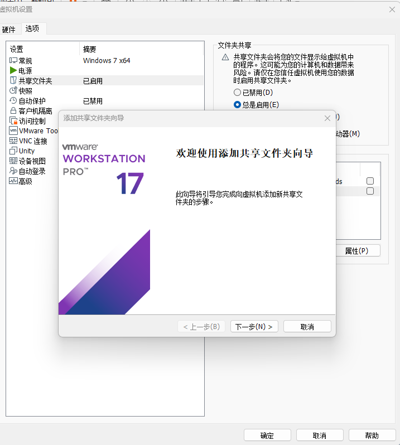Click the green Power play icon
The height and width of the screenshot is (445, 400).
click(13, 70)
